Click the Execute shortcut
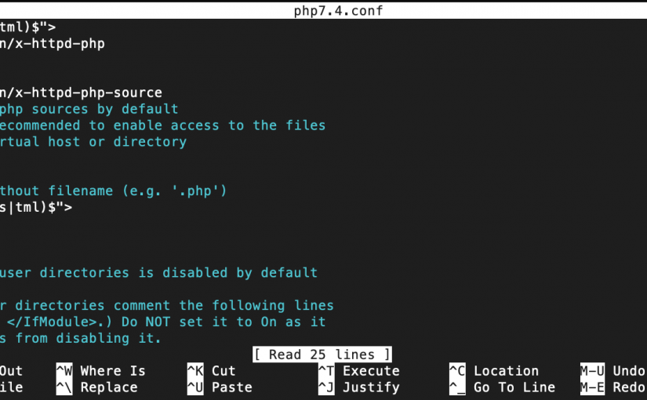 (x=358, y=371)
